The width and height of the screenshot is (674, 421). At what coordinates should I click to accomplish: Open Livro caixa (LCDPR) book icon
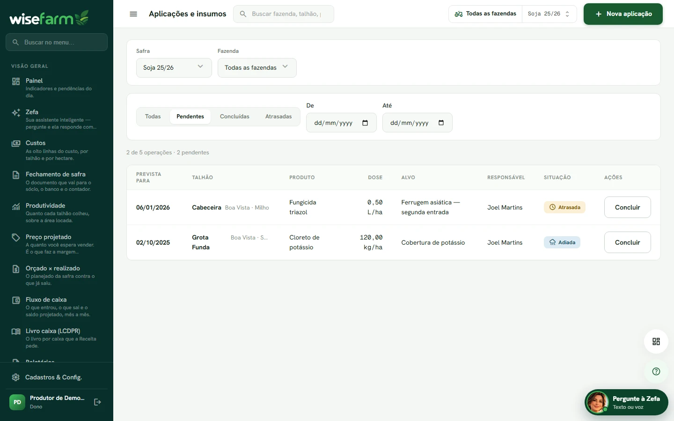[16, 332]
